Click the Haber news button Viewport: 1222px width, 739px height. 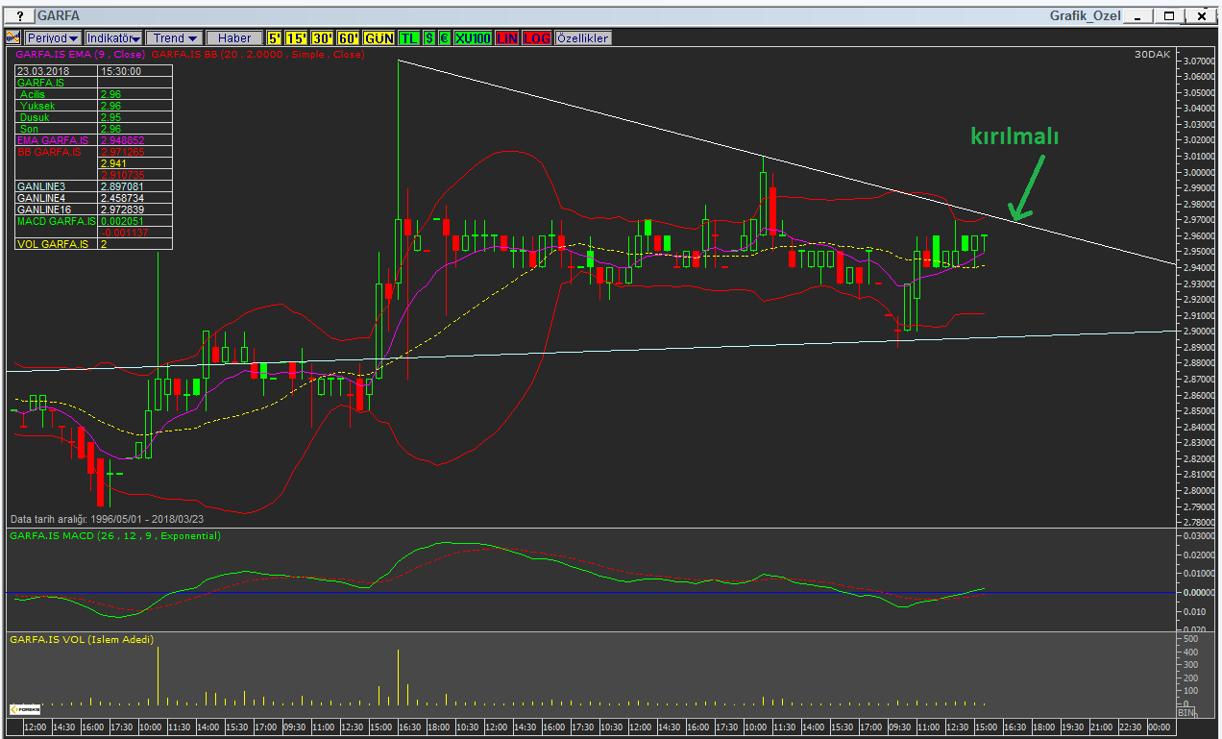pyautogui.click(x=234, y=37)
